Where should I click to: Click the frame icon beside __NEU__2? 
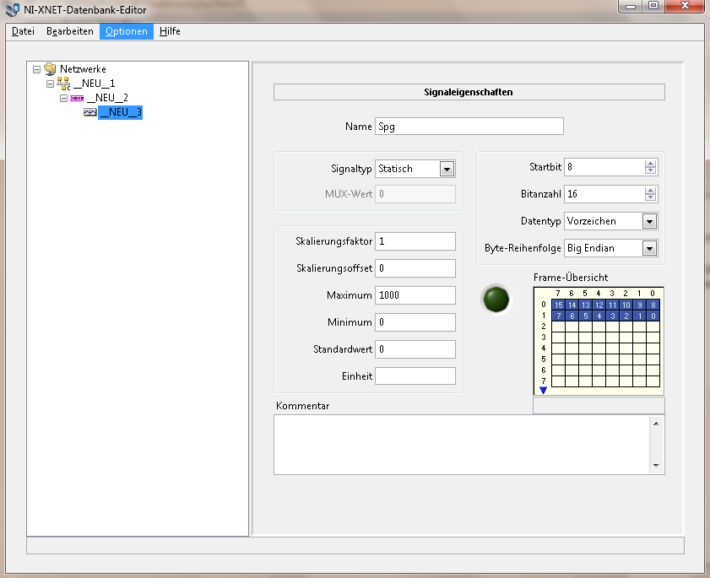click(x=77, y=98)
